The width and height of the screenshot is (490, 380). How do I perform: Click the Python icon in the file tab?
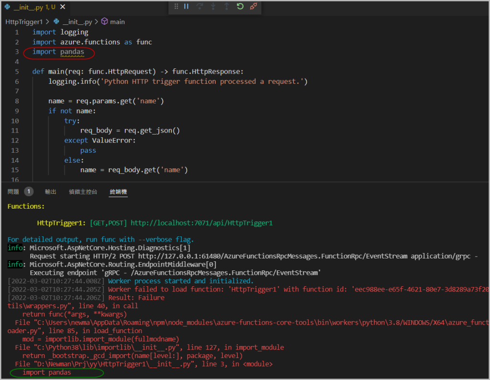click(x=8, y=7)
